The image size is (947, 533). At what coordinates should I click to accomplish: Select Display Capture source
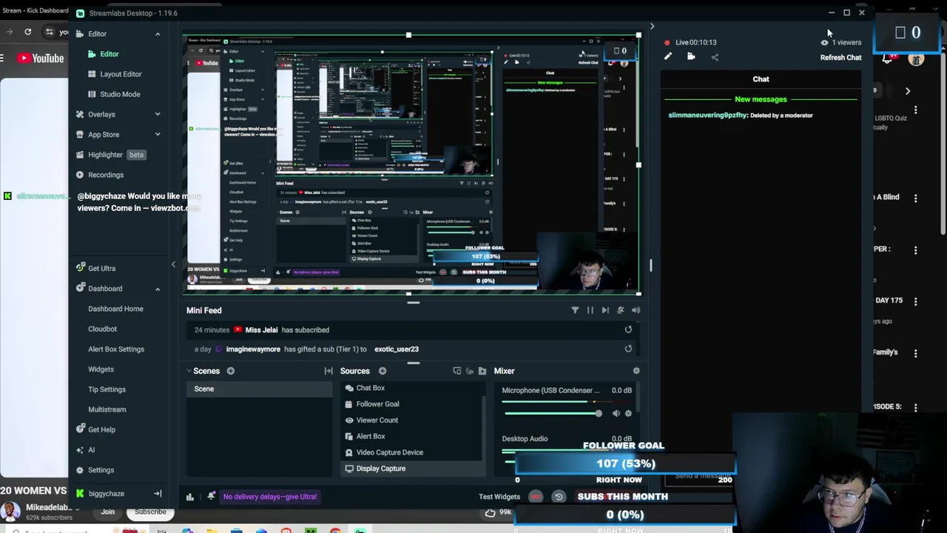tap(411, 469)
